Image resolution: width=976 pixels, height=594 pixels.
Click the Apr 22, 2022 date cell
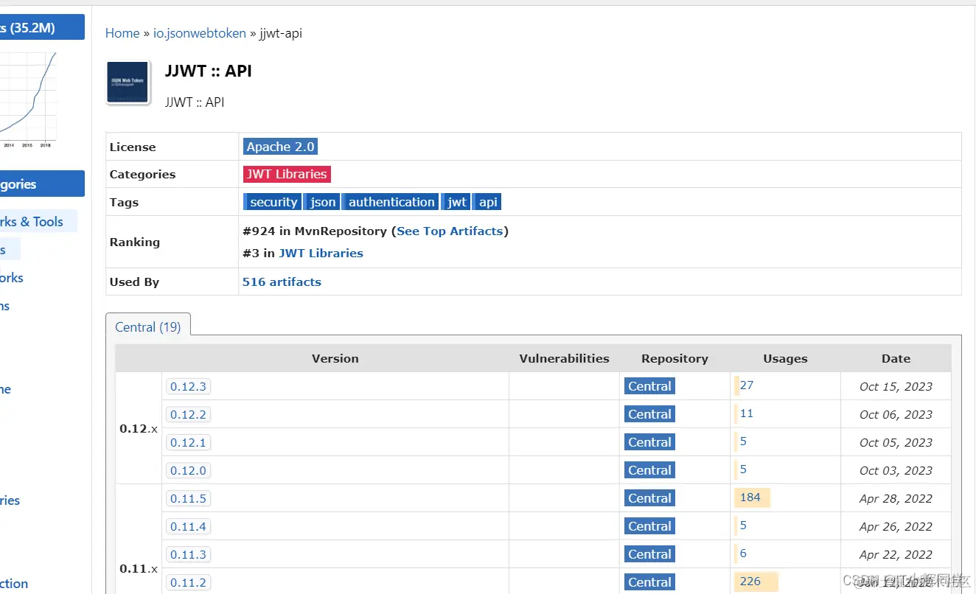896,554
